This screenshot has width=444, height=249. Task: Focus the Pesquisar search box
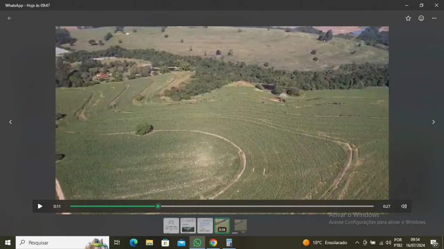click(x=62, y=243)
